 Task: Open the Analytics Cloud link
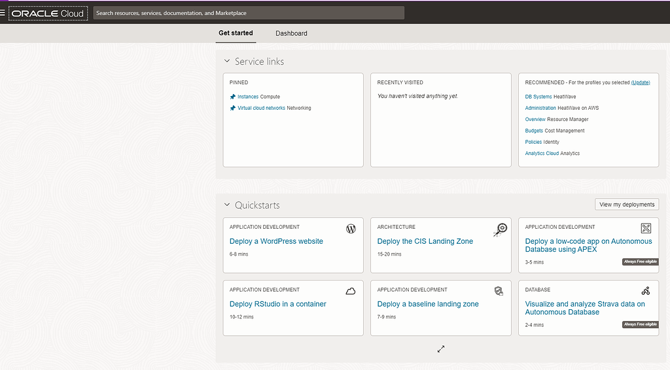click(542, 153)
